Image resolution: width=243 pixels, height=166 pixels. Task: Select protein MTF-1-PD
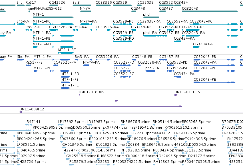66,77
